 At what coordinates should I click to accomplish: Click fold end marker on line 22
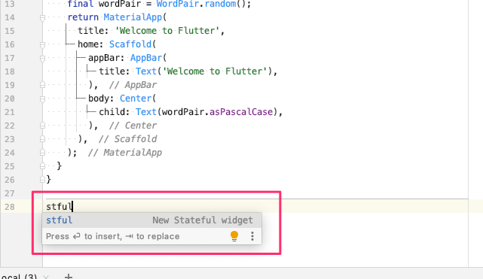(x=42, y=126)
